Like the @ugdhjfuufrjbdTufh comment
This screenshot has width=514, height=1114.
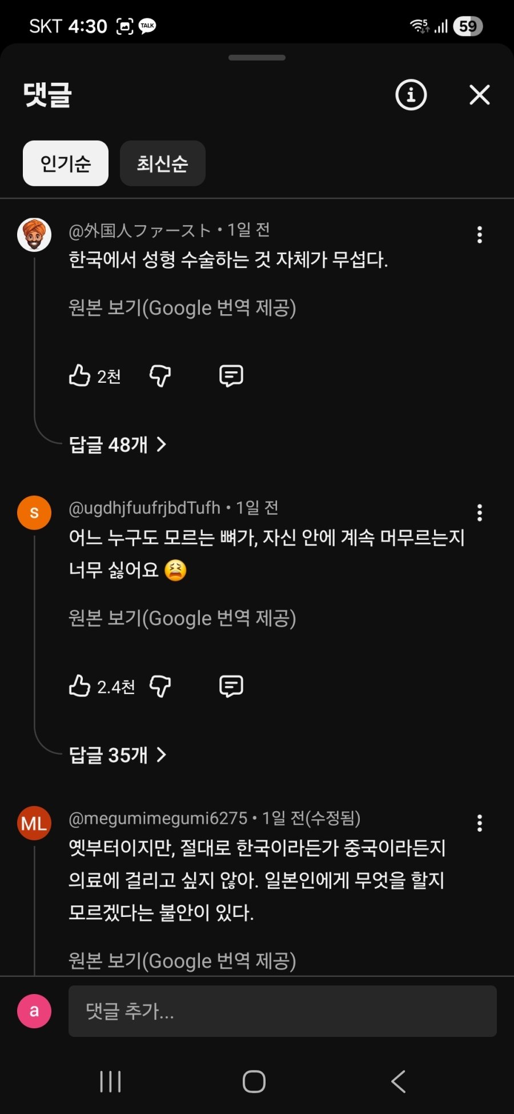pyautogui.click(x=80, y=686)
